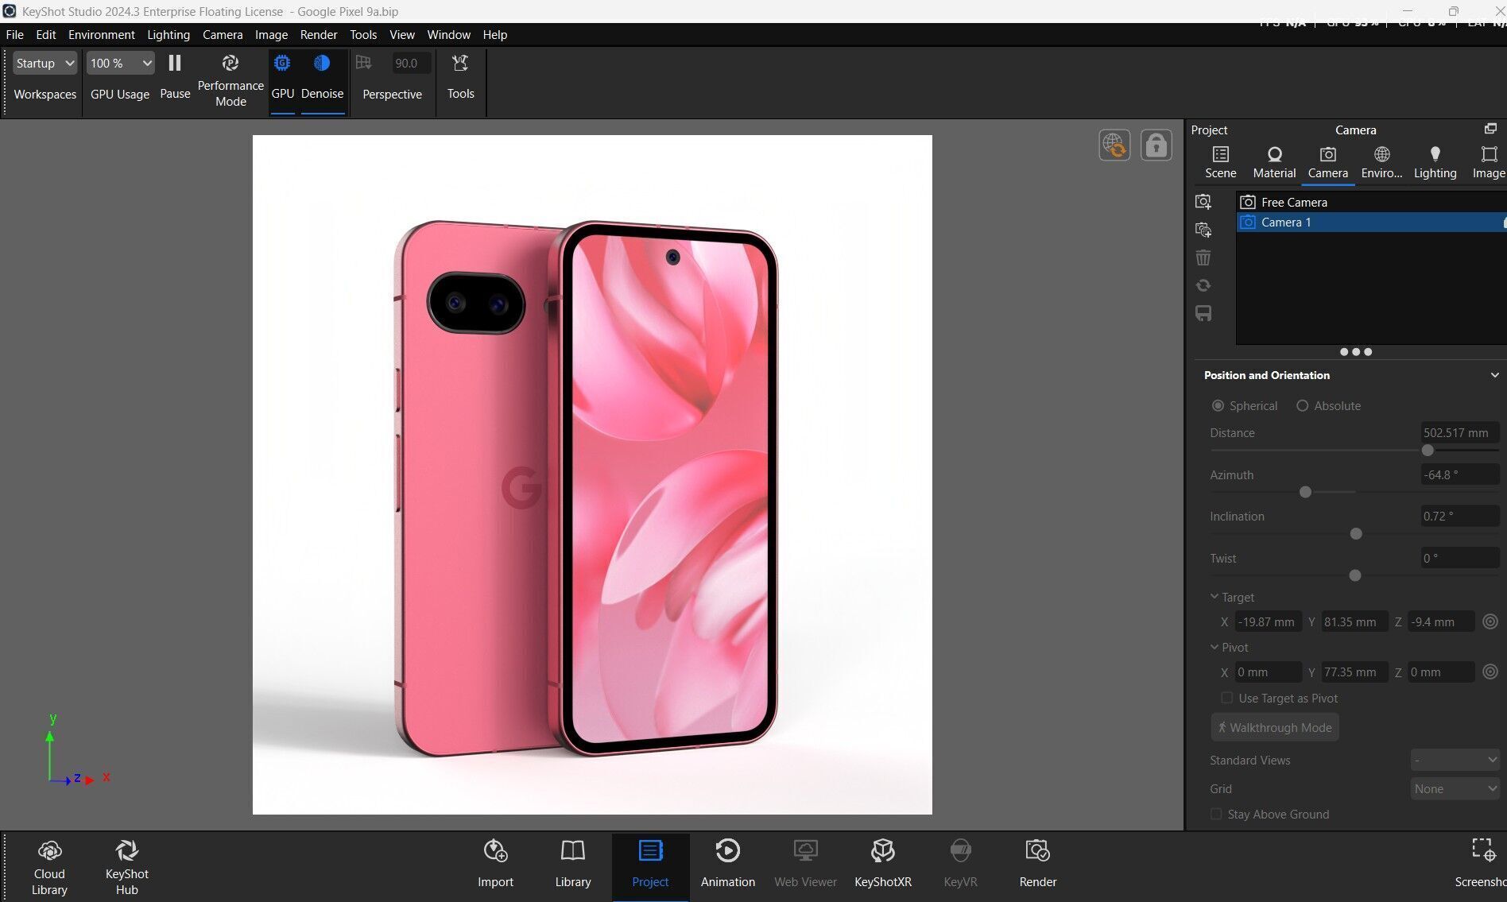Screen dimensions: 1507x902
Task: Click the Distance slider handle
Action: tap(1428, 451)
